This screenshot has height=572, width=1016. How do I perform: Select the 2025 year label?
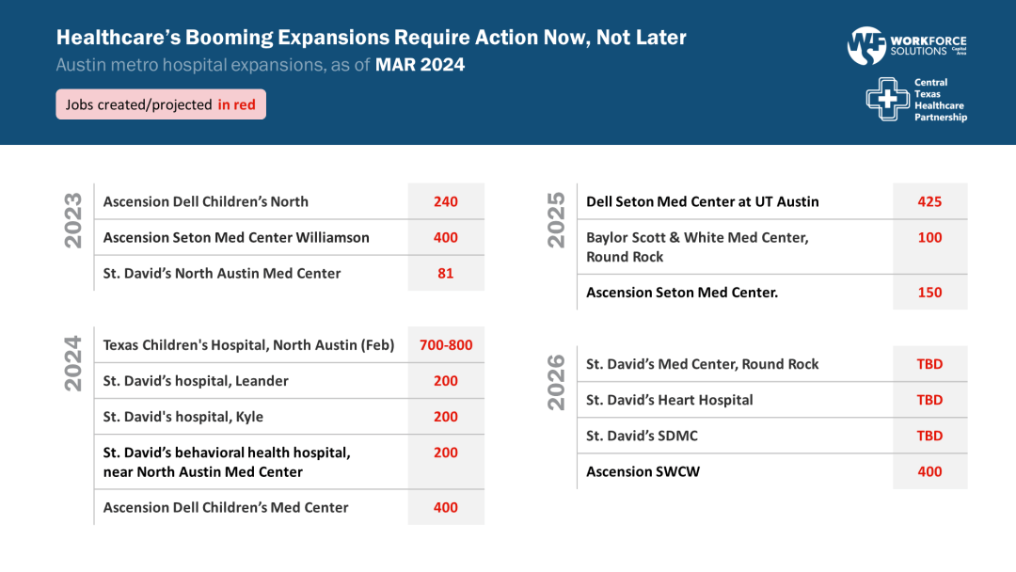(556, 220)
